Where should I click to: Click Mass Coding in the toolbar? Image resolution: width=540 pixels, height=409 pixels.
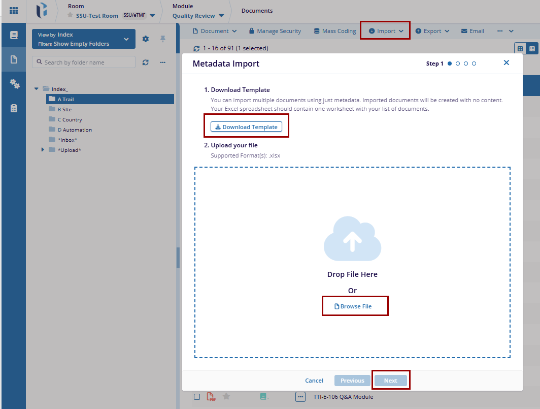(x=335, y=31)
